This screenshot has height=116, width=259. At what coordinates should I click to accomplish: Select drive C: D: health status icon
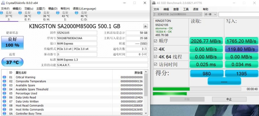(x=77, y=13)
